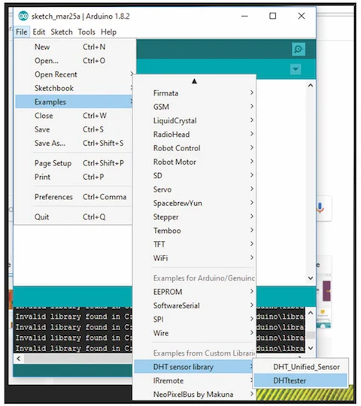This screenshot has height=406, width=361.
Task: Open the File menu
Action: (22, 32)
